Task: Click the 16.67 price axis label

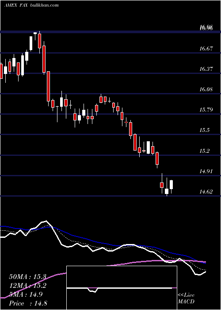Action: [x=206, y=49]
